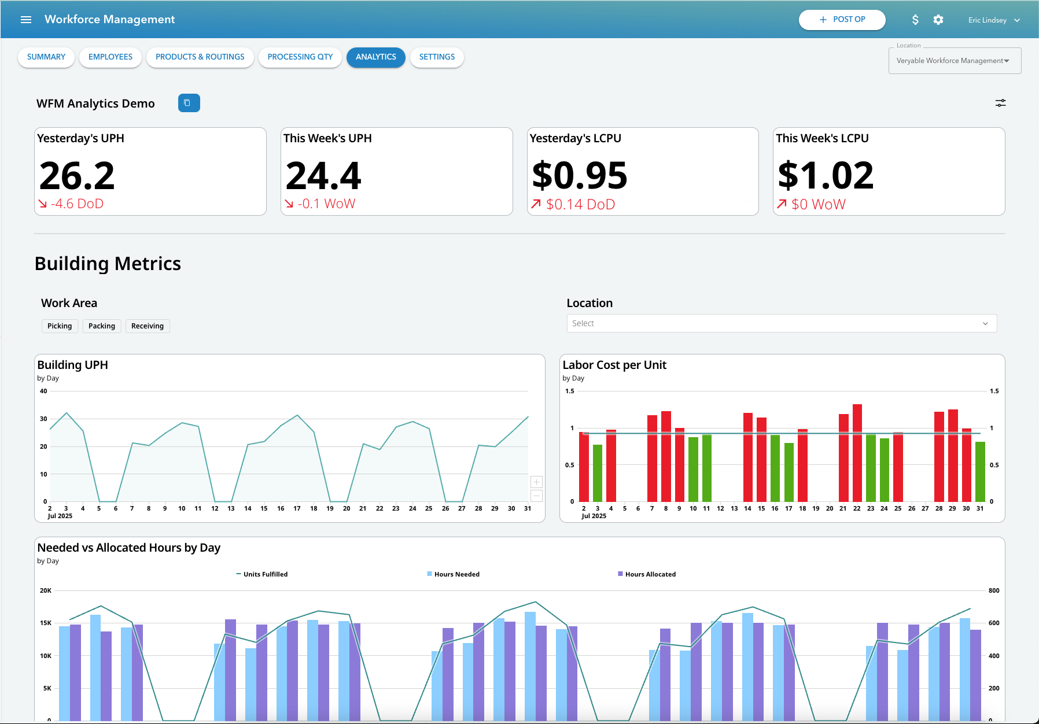Open the Processing Qty tab
The width and height of the screenshot is (1039, 724).
[x=300, y=57]
